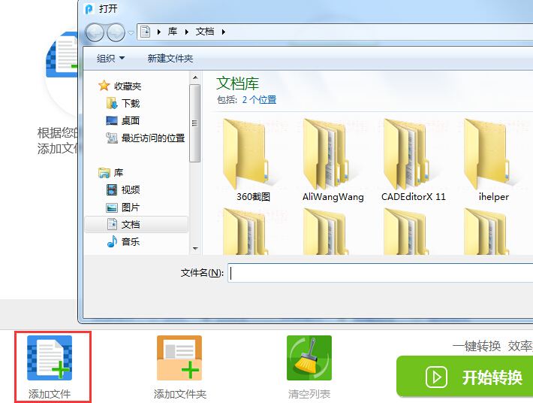Screen dimensions: 533x403
Task: Click the 文档 segment in the address bar
Action: [x=205, y=32]
